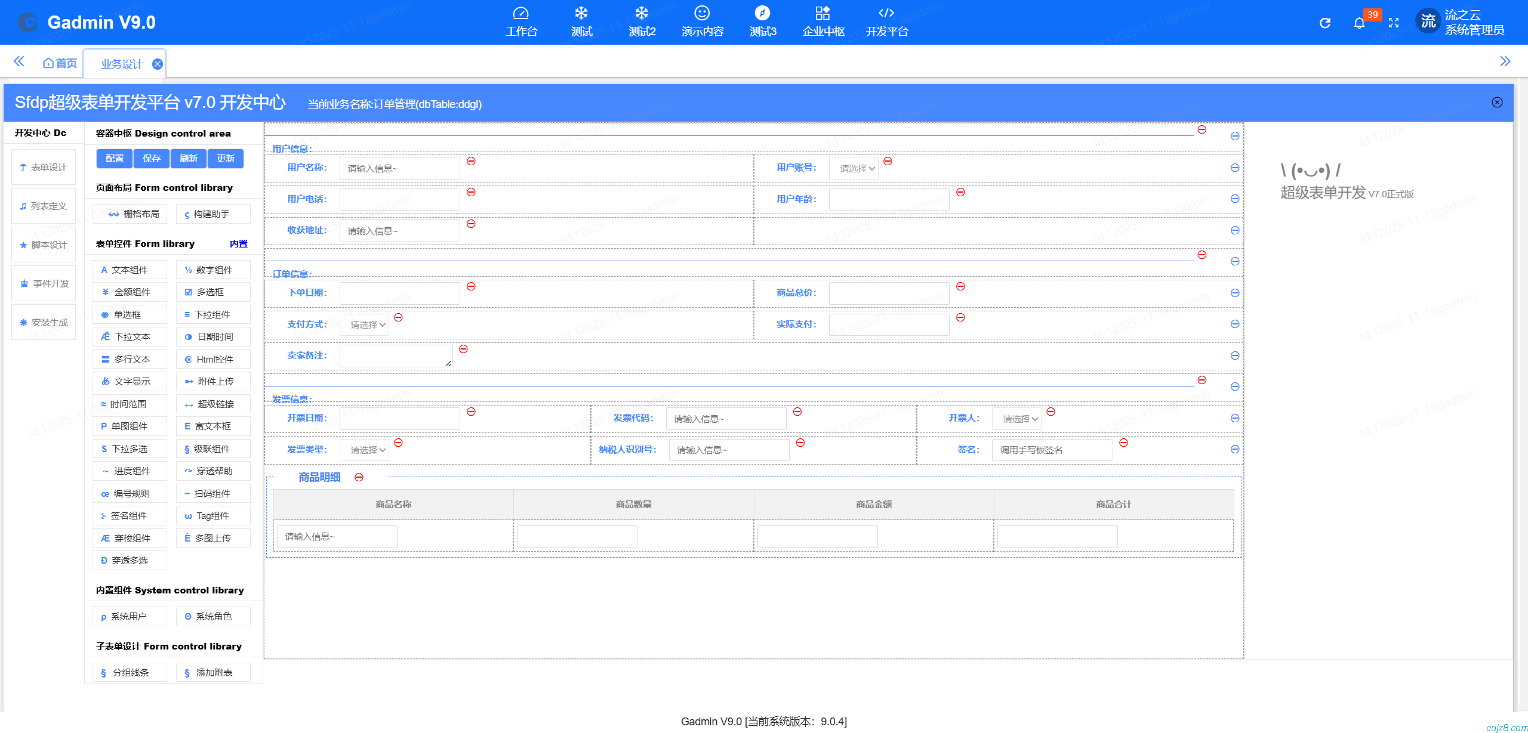Select the Tag组件 from the form library
The image size is (1528, 733).
pos(212,515)
